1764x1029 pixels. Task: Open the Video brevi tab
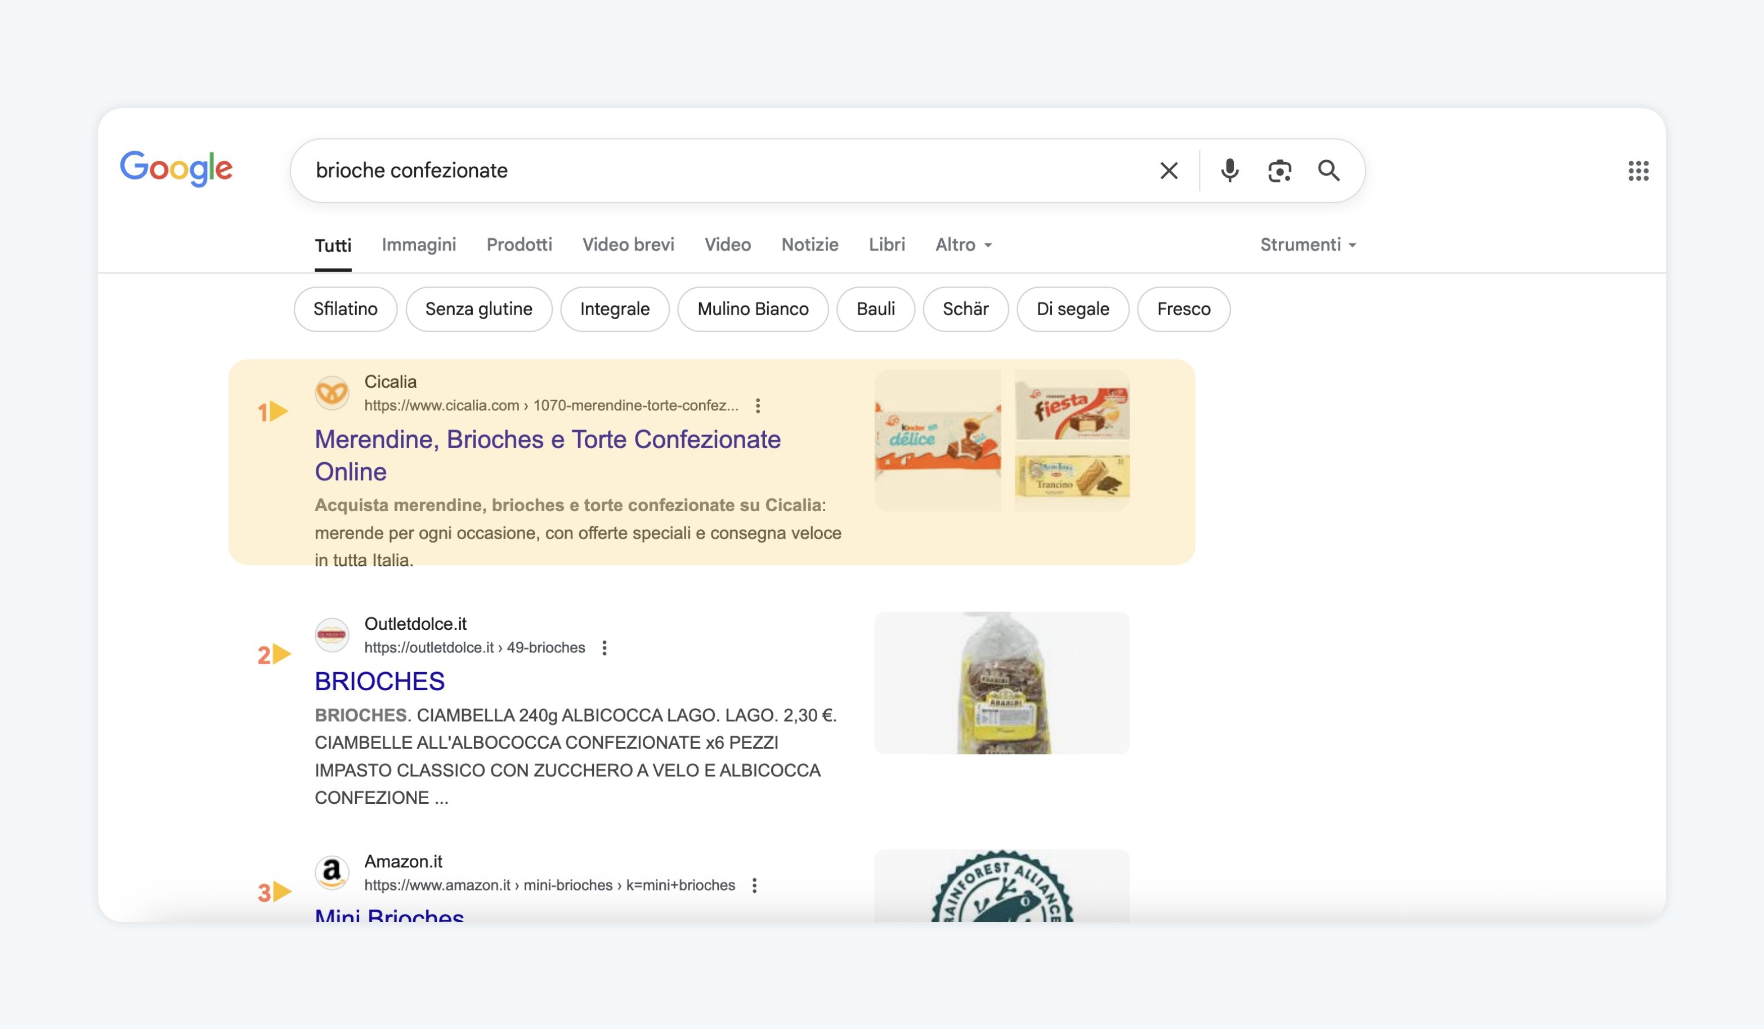coord(628,244)
